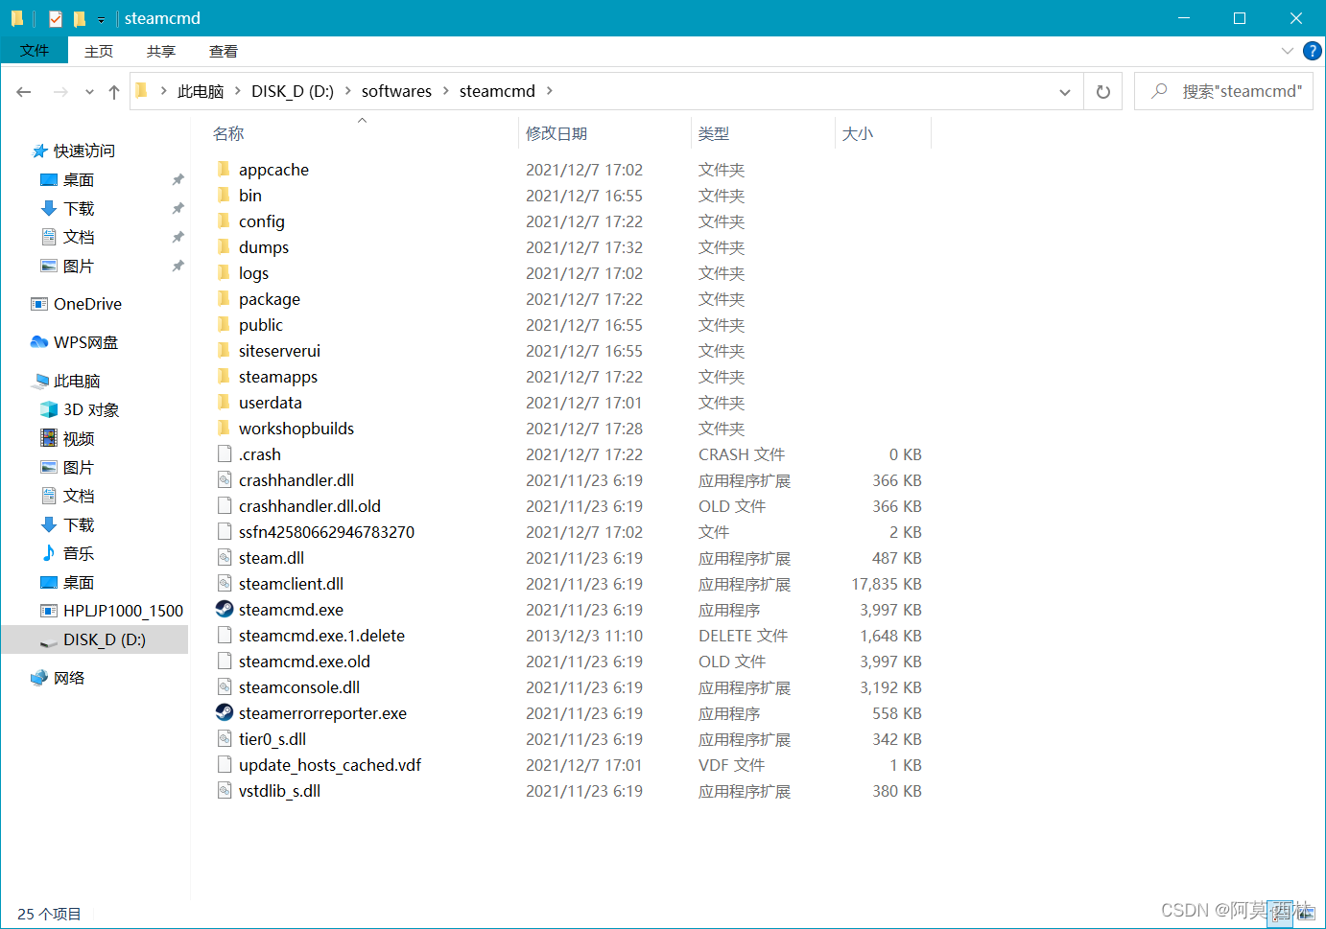
Task: Select the steamcmd.exe.old file
Action: pyautogui.click(x=304, y=661)
